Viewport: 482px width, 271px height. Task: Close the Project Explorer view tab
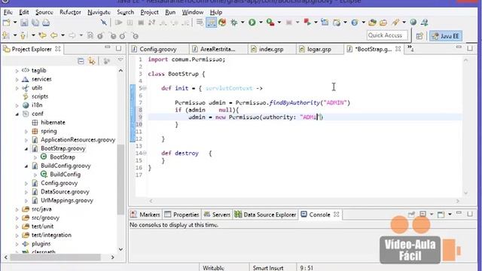point(58,48)
